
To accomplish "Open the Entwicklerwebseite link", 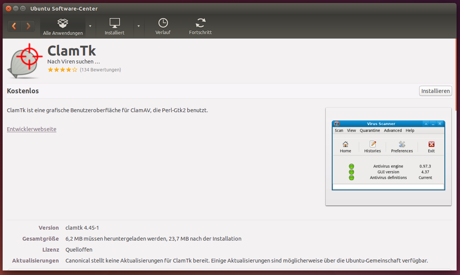I will tap(31, 129).
